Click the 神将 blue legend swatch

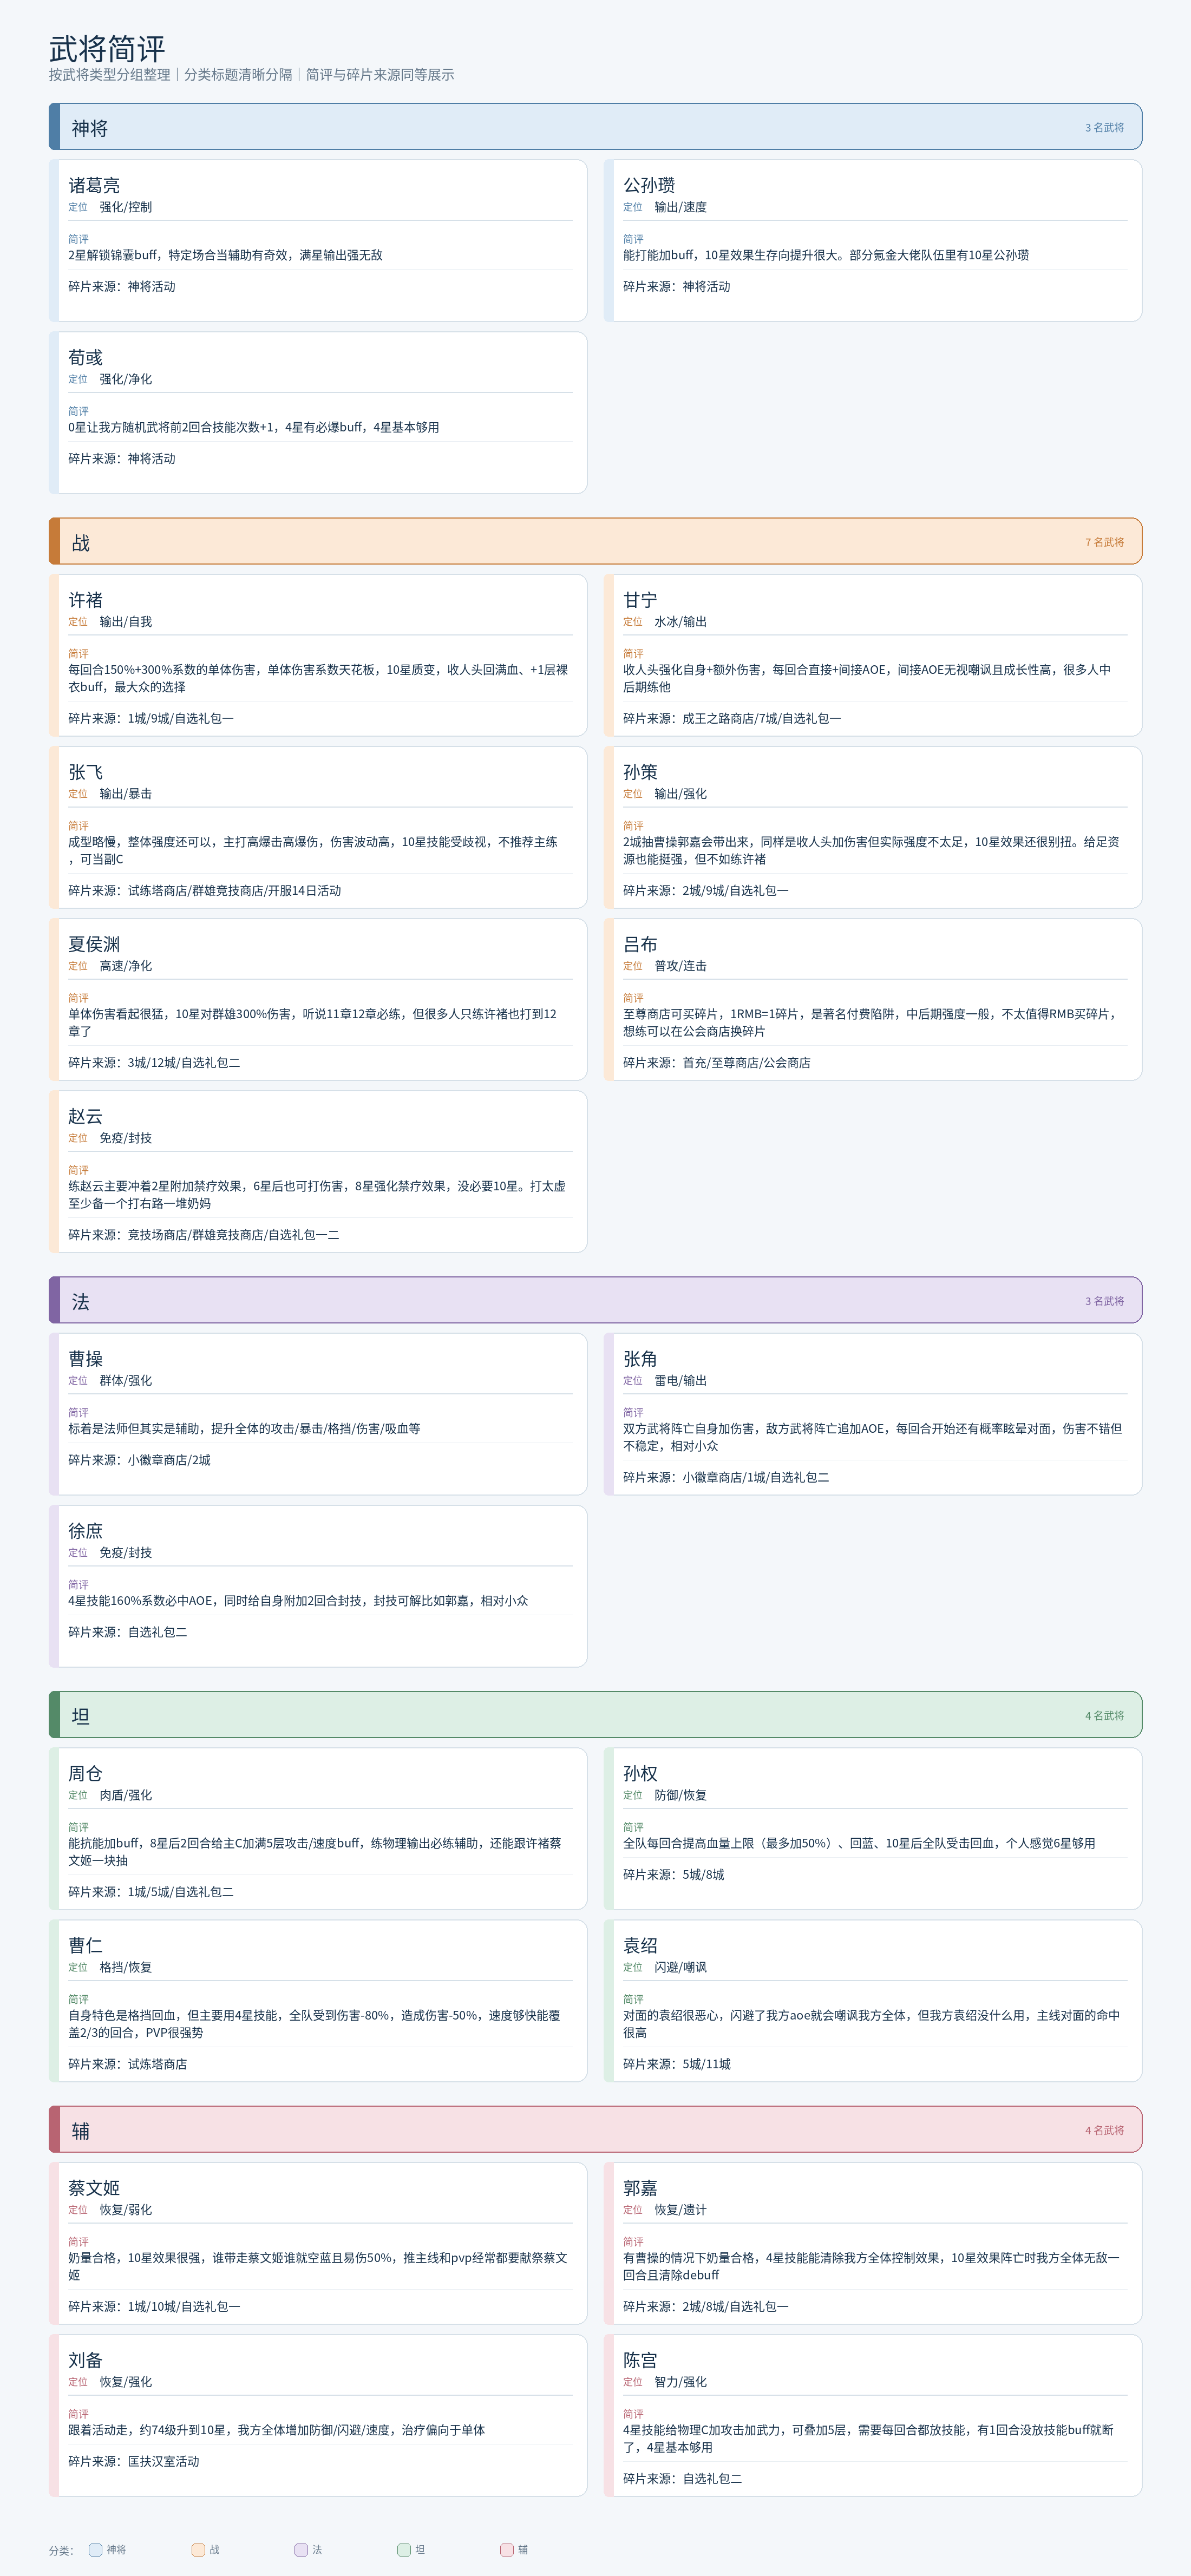pyautogui.click(x=95, y=2549)
